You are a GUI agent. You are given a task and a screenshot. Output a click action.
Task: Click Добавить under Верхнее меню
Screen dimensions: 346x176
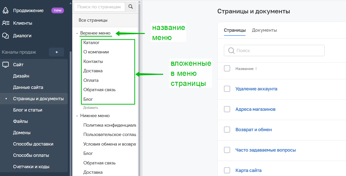[91, 108]
